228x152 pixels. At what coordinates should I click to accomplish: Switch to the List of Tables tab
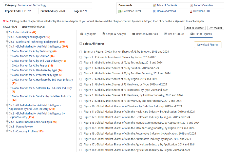tap(174, 34)
